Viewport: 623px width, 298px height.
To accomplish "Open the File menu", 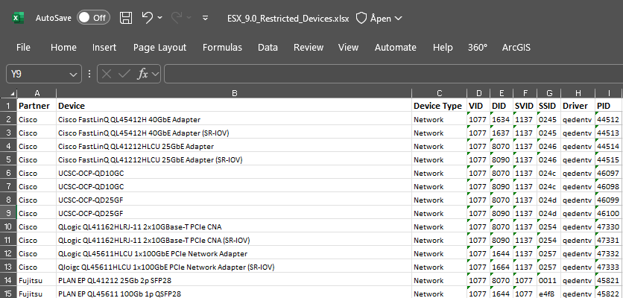I will coord(23,47).
